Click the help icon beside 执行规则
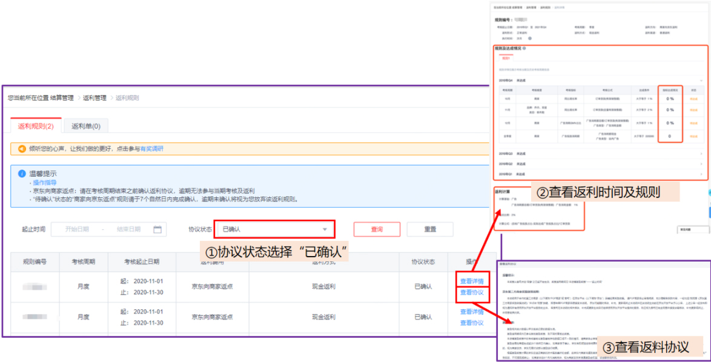 click(530, 39)
